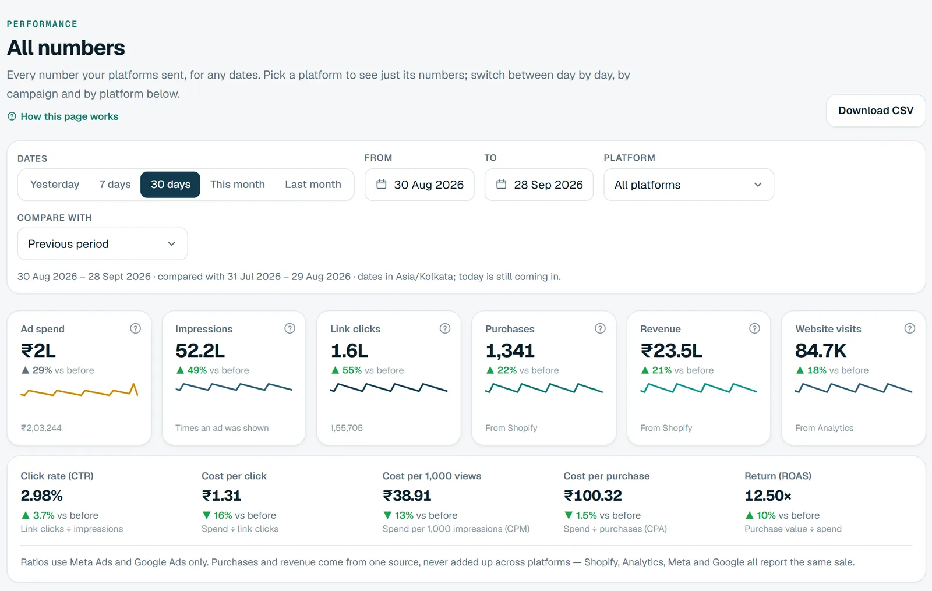Open help for Revenue card

[x=754, y=328]
